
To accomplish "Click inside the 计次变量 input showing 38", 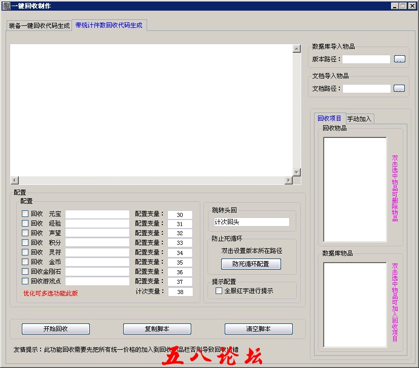I will point(180,292).
